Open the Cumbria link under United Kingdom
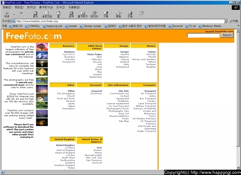Viewport: 241px width, 175px height. [70, 148]
